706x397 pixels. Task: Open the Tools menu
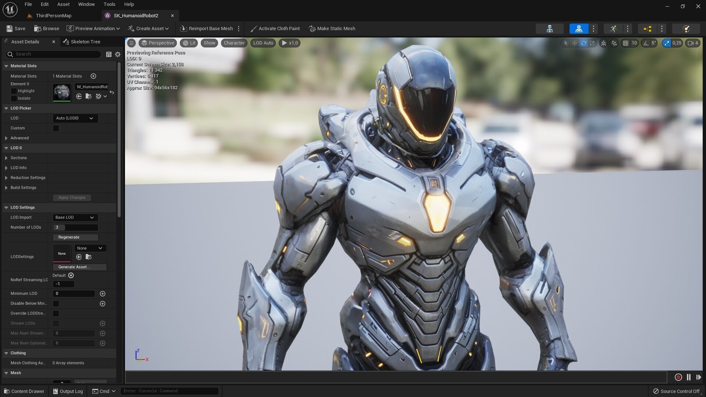109,4
